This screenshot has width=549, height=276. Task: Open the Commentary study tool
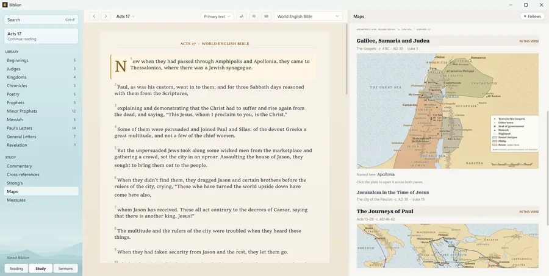coord(41,166)
